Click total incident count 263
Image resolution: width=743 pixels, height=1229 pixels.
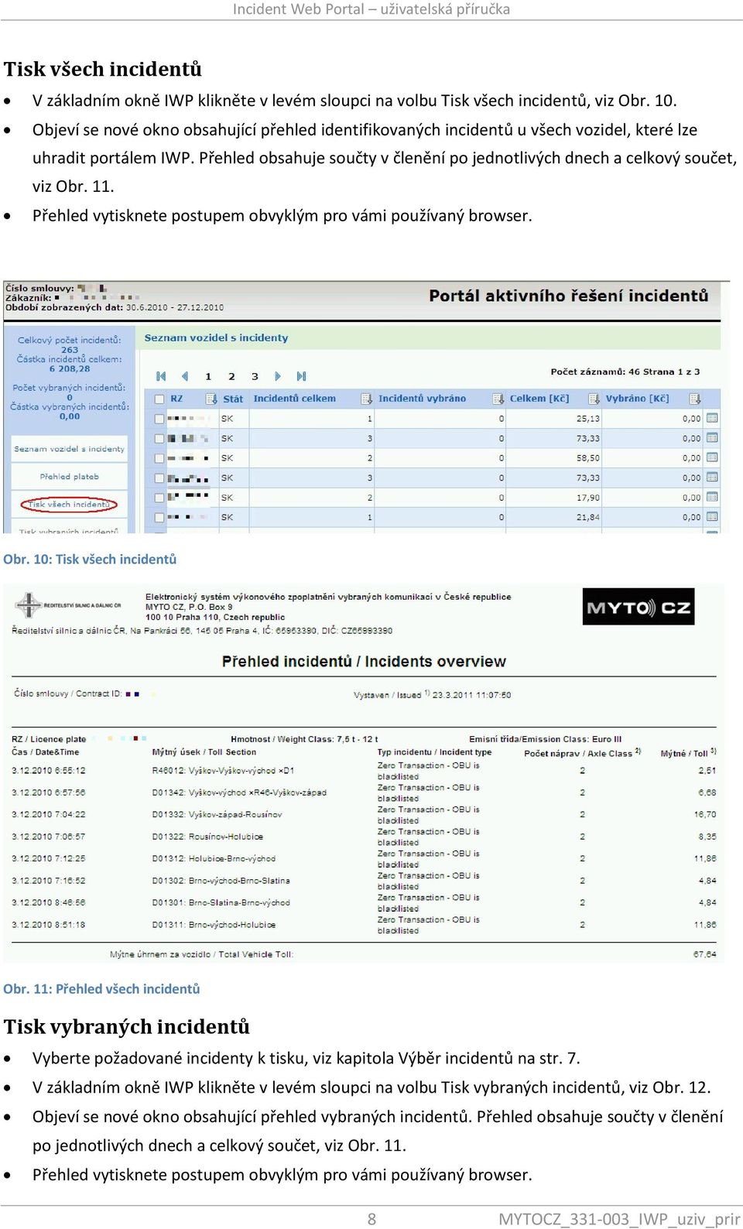pyautogui.click(x=70, y=350)
